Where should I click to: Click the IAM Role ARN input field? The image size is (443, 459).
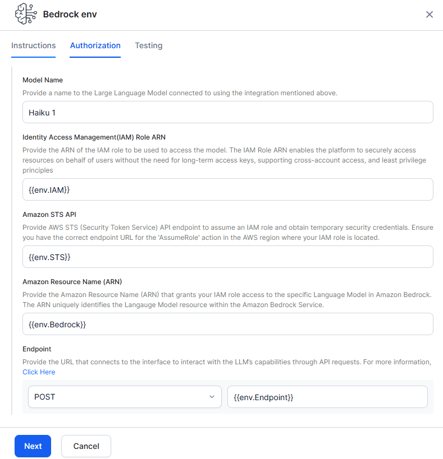(x=227, y=189)
